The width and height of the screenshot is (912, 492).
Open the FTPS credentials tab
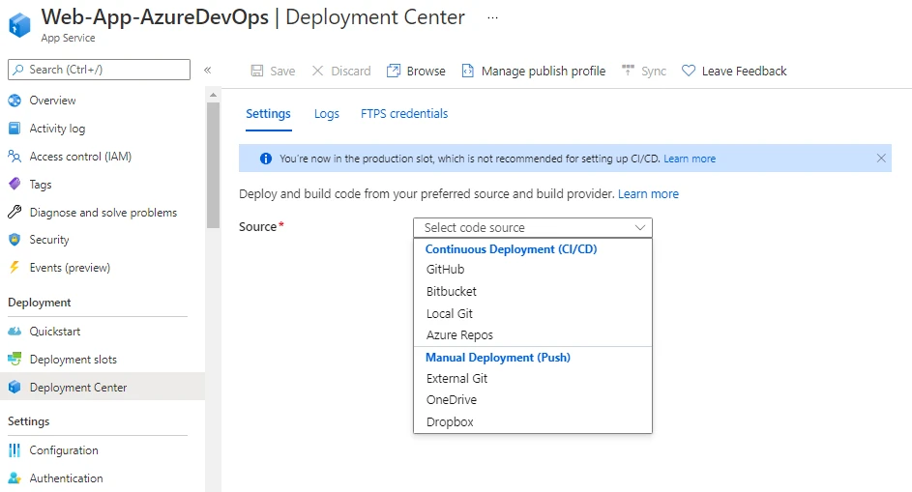(404, 114)
